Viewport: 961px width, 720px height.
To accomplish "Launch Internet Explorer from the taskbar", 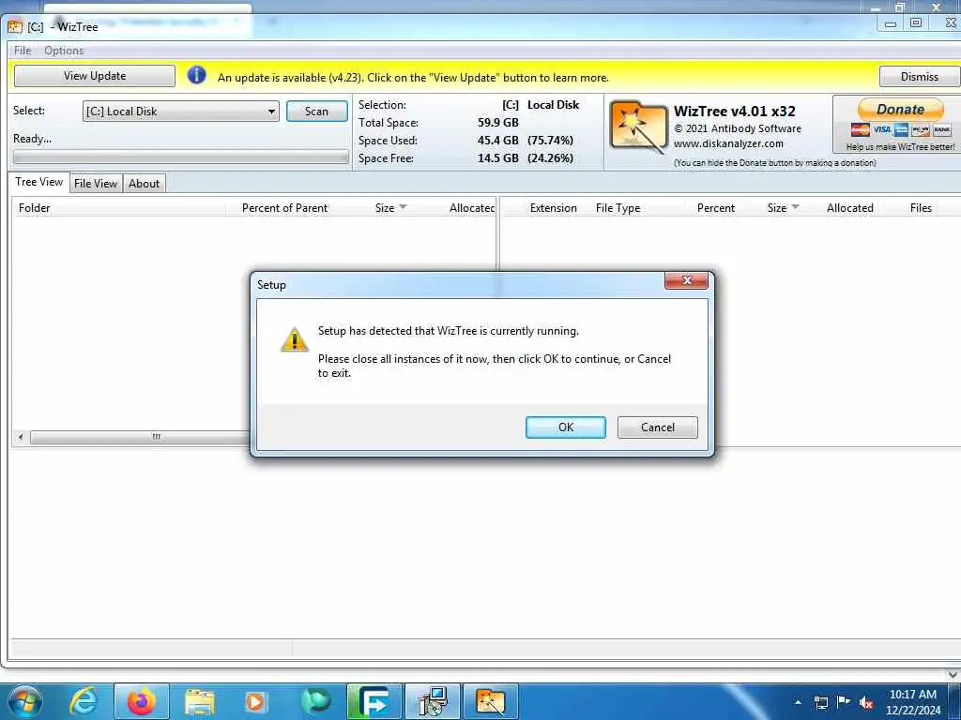I will pyautogui.click(x=84, y=701).
